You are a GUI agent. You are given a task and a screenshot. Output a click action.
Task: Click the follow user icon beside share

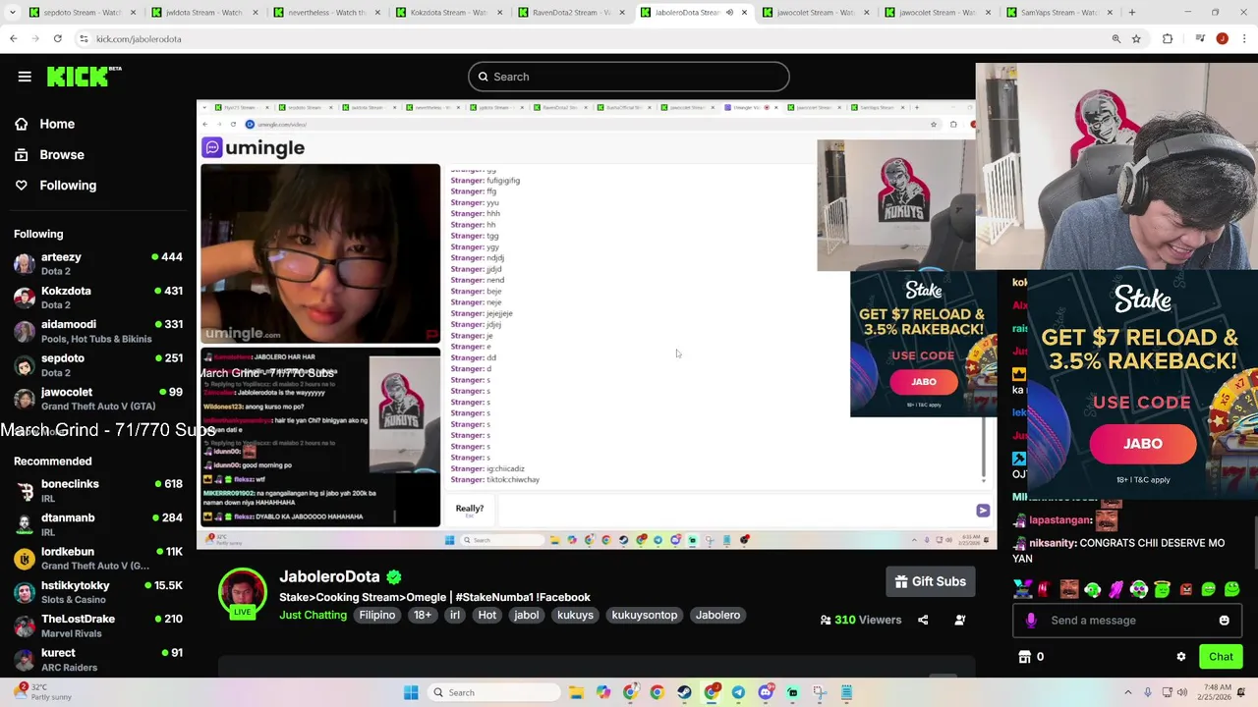pyautogui.click(x=960, y=620)
